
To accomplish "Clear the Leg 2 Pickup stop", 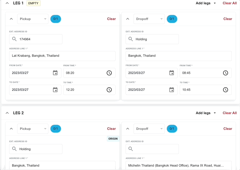I will pyautogui.click(x=111, y=129).
